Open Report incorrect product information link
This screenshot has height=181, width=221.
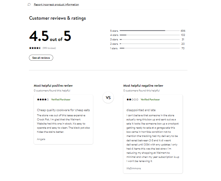(56, 4)
